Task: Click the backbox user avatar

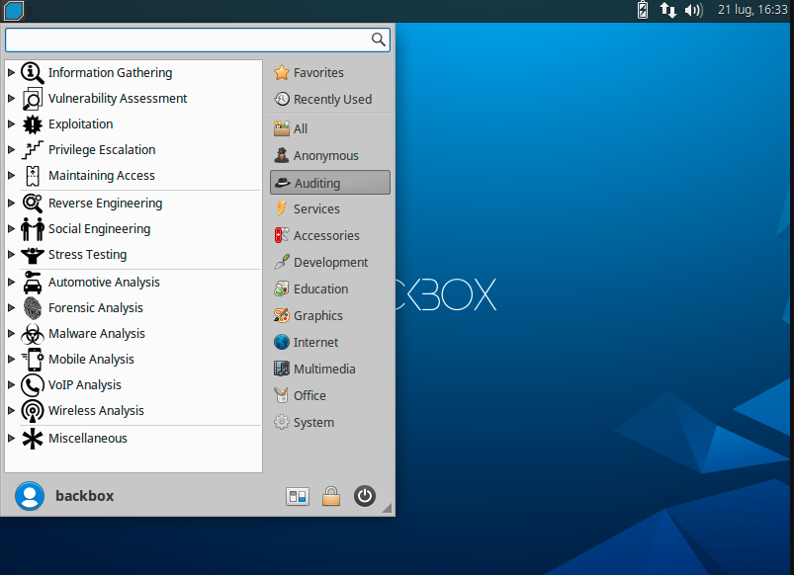Action: click(30, 496)
